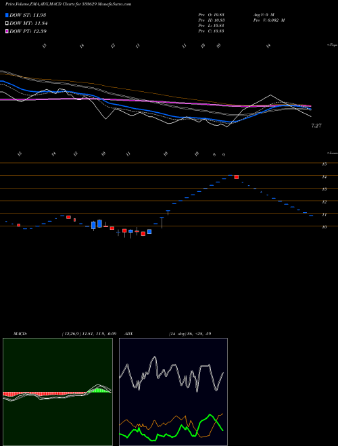Click the price axis label 14
338x446 pixels.
click(x=324, y=177)
